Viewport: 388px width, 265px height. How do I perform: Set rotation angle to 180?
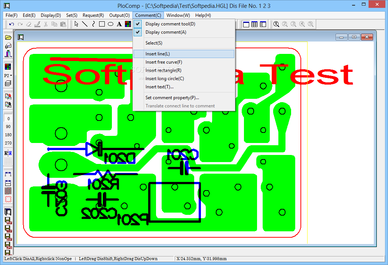click(x=8, y=135)
